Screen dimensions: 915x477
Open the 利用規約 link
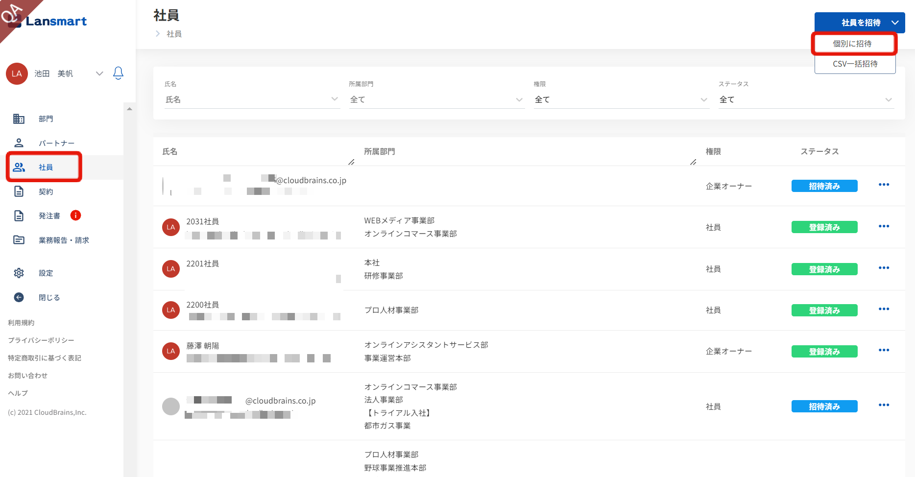(x=21, y=323)
